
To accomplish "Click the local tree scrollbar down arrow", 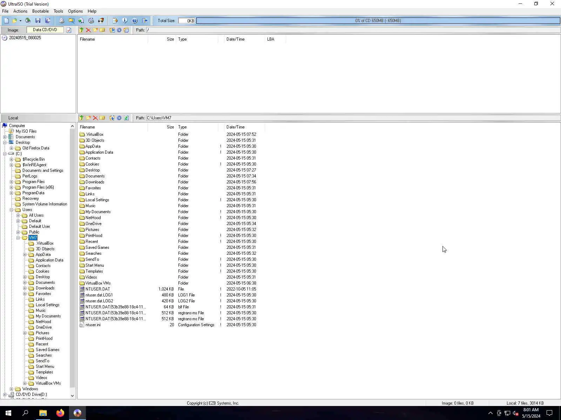I will click(73, 396).
